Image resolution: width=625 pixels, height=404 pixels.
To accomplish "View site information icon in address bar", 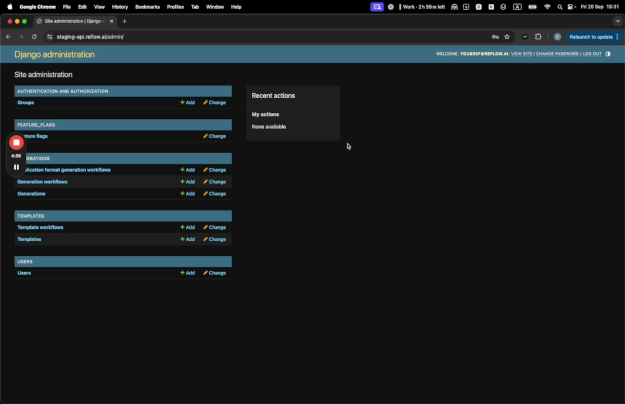I will click(x=49, y=36).
